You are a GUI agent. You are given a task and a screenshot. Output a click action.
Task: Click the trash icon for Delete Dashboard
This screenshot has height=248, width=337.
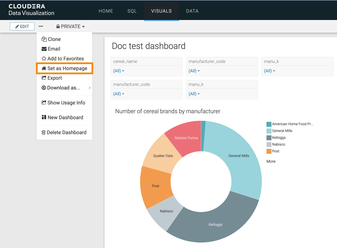(x=44, y=132)
